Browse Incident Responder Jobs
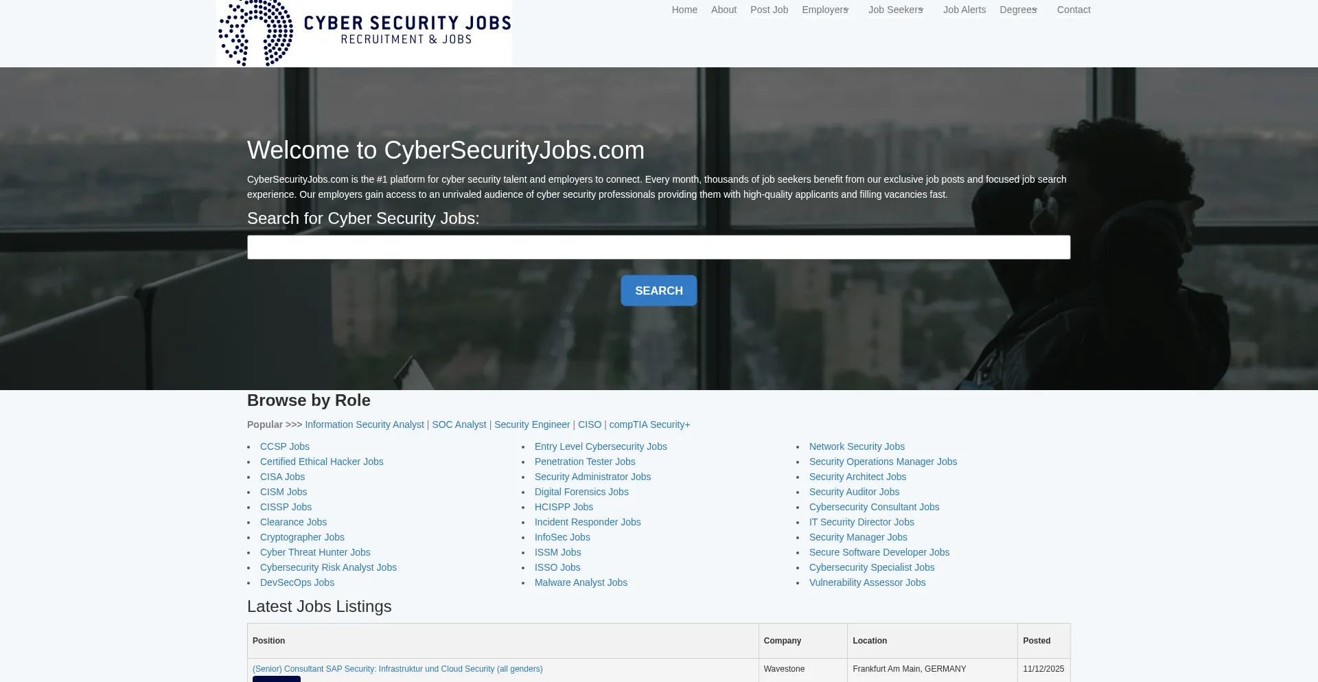The image size is (1318, 682). 588,522
